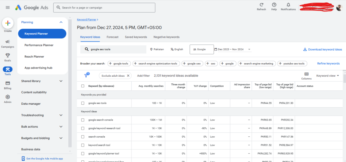Tick 'google keyword research tool' checkbox
The image size is (346, 162).
click(x=83, y=128)
